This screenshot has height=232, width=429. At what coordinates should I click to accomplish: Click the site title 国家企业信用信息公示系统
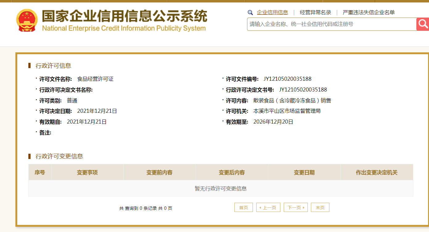[125, 16]
